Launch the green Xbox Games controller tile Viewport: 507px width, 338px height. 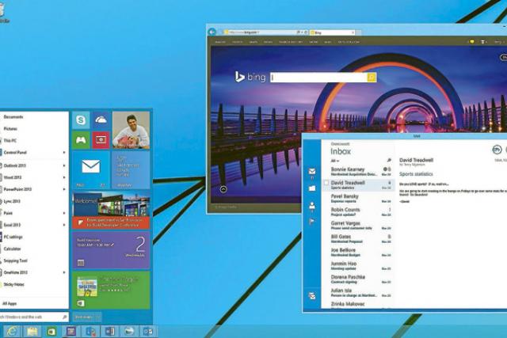[x=81, y=140]
